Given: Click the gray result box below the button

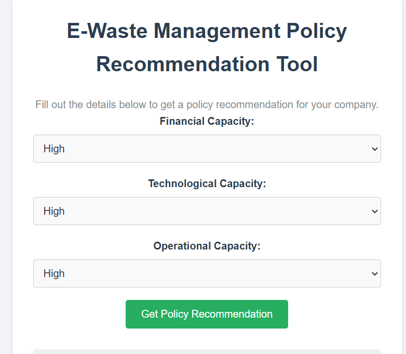Looking at the screenshot, I should (207, 351).
